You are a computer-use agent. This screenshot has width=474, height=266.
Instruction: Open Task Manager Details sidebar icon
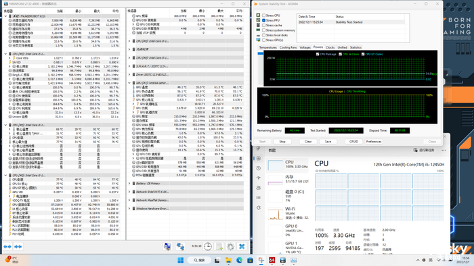click(x=259, y=198)
